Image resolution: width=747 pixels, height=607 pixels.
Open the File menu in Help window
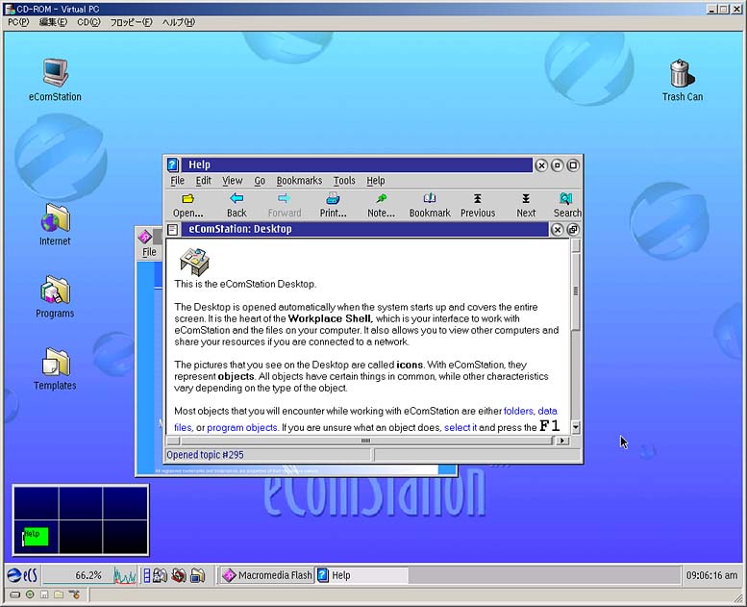click(177, 181)
